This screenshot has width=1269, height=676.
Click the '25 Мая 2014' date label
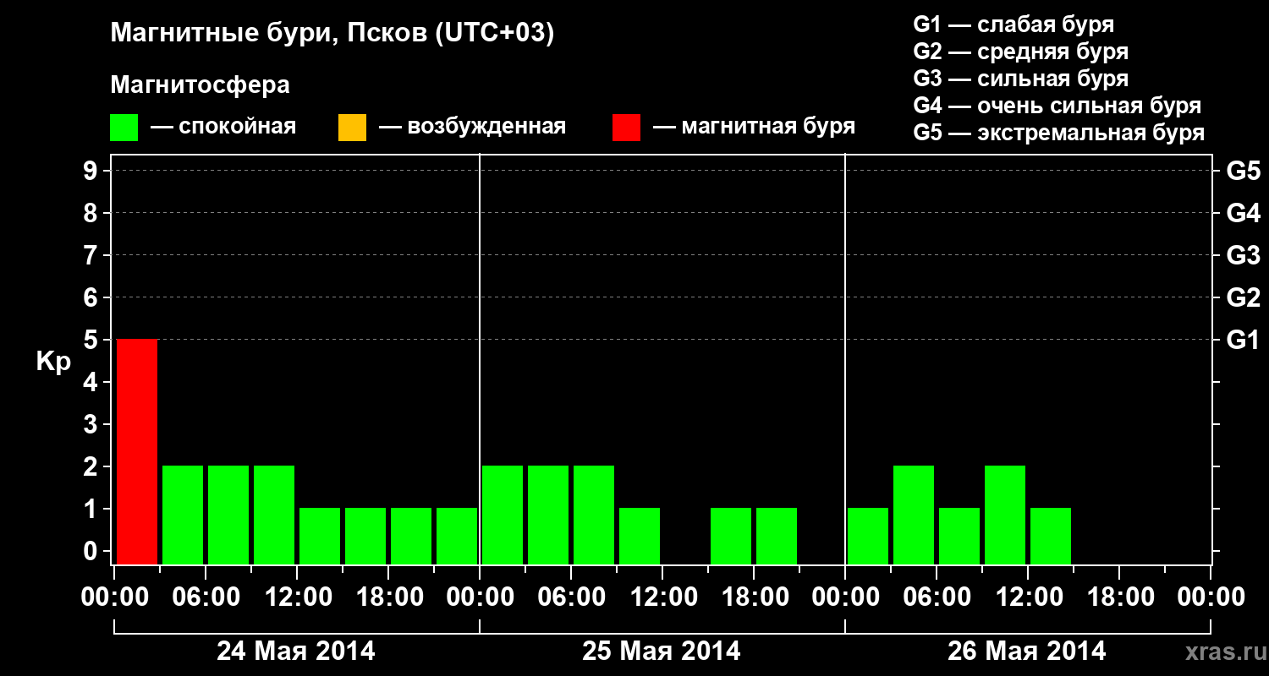point(662,651)
